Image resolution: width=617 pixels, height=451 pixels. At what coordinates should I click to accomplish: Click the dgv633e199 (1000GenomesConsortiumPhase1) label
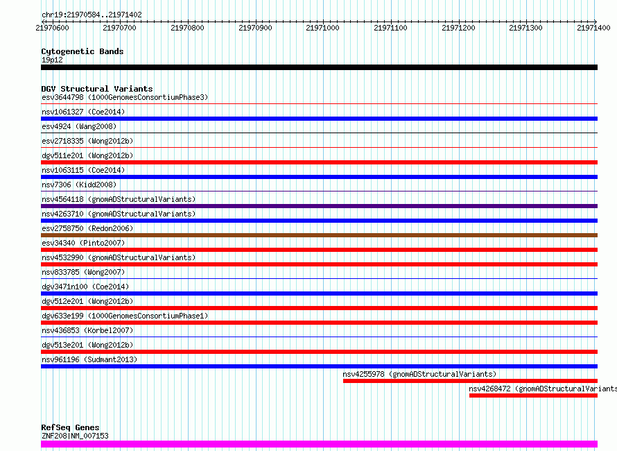pyautogui.click(x=125, y=316)
